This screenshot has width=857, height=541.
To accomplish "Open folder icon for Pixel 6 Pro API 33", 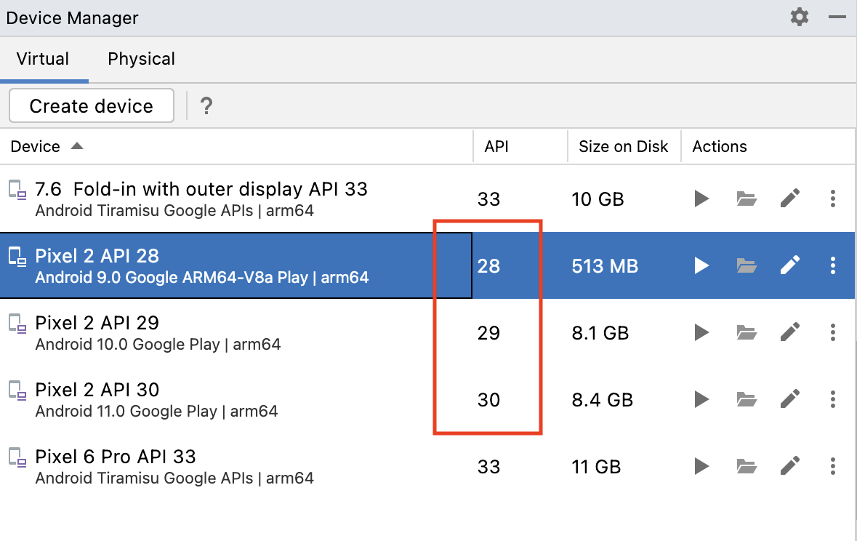I will coord(747,467).
